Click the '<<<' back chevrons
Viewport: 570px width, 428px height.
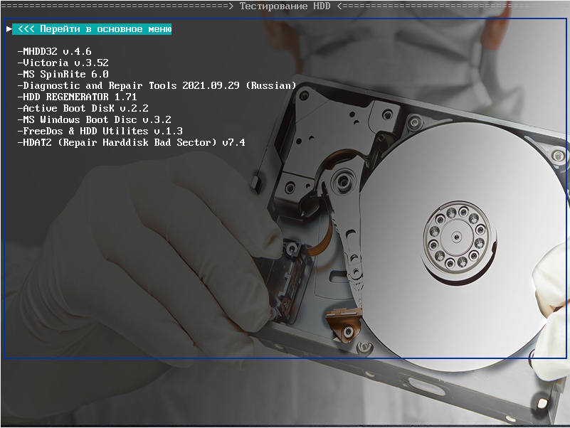pyautogui.click(x=26, y=29)
